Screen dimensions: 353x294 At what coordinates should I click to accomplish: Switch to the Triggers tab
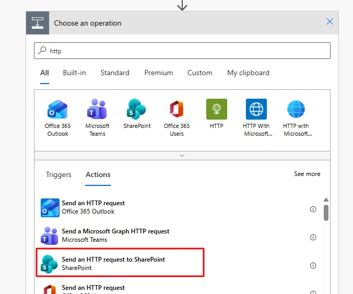(58, 175)
